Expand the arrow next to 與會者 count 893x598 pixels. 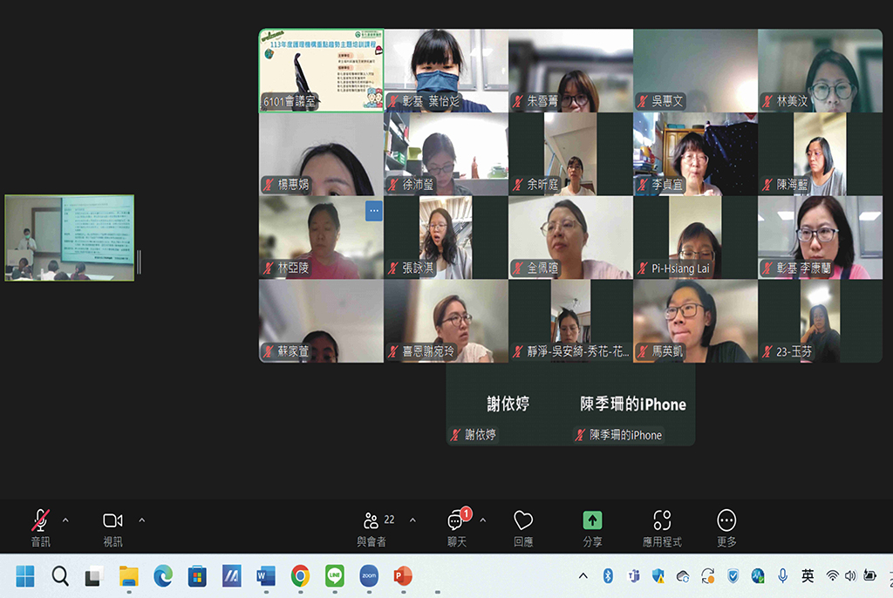pyautogui.click(x=412, y=520)
